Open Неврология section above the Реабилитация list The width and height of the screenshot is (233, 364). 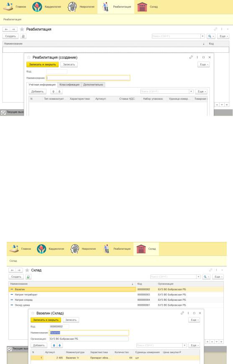coord(81,7)
